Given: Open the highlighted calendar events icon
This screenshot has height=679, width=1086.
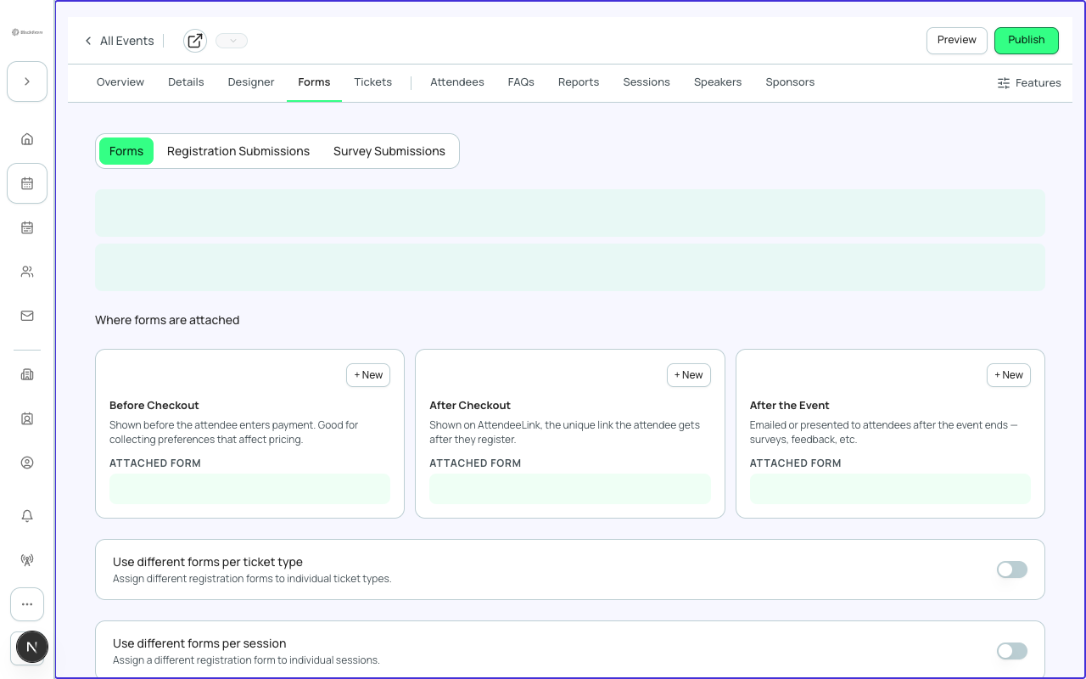Looking at the screenshot, I should pos(27,183).
